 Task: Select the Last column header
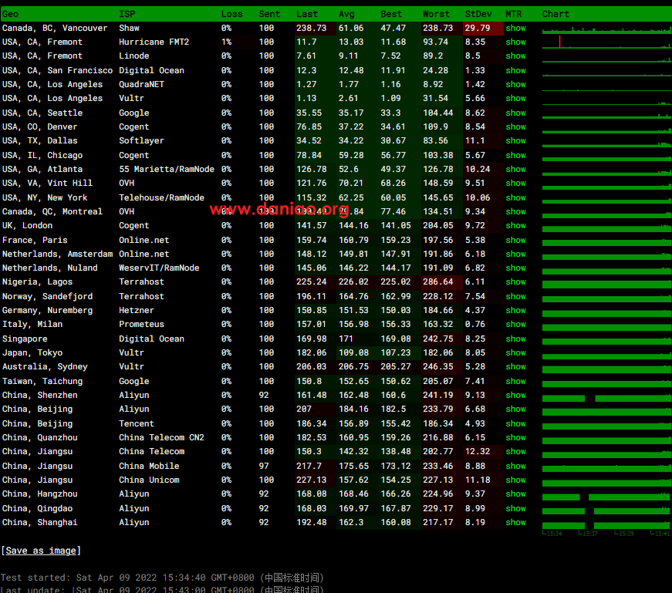click(307, 14)
